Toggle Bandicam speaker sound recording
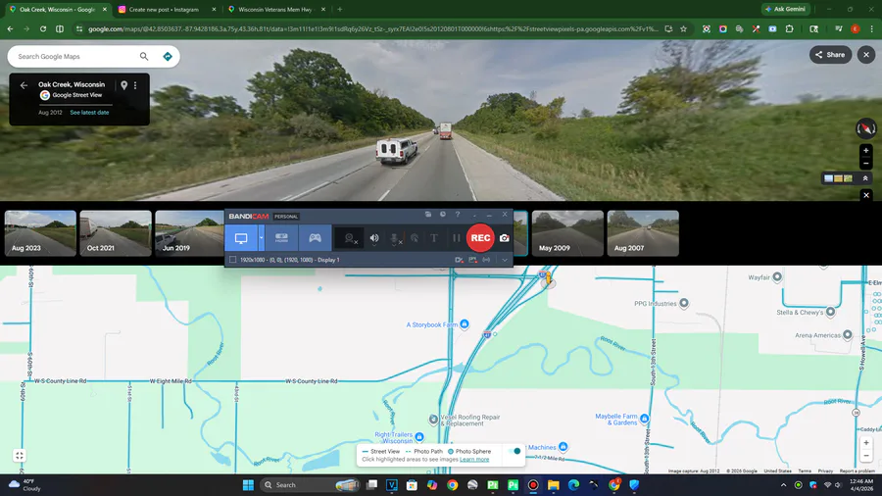Image resolution: width=882 pixels, height=496 pixels. [x=374, y=238]
